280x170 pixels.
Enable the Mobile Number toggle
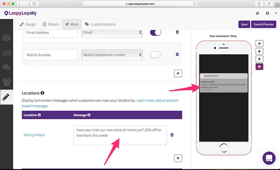(156, 55)
